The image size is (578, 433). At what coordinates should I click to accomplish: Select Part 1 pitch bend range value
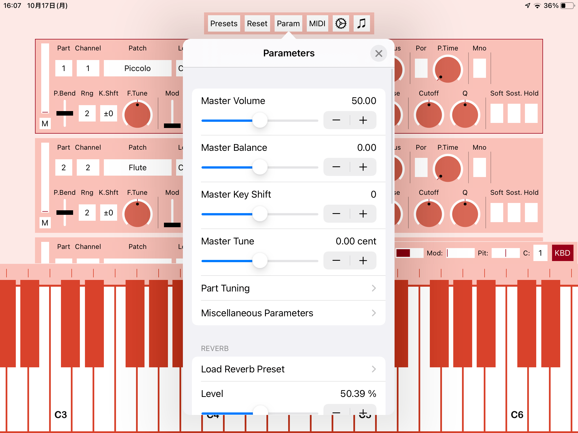(87, 113)
